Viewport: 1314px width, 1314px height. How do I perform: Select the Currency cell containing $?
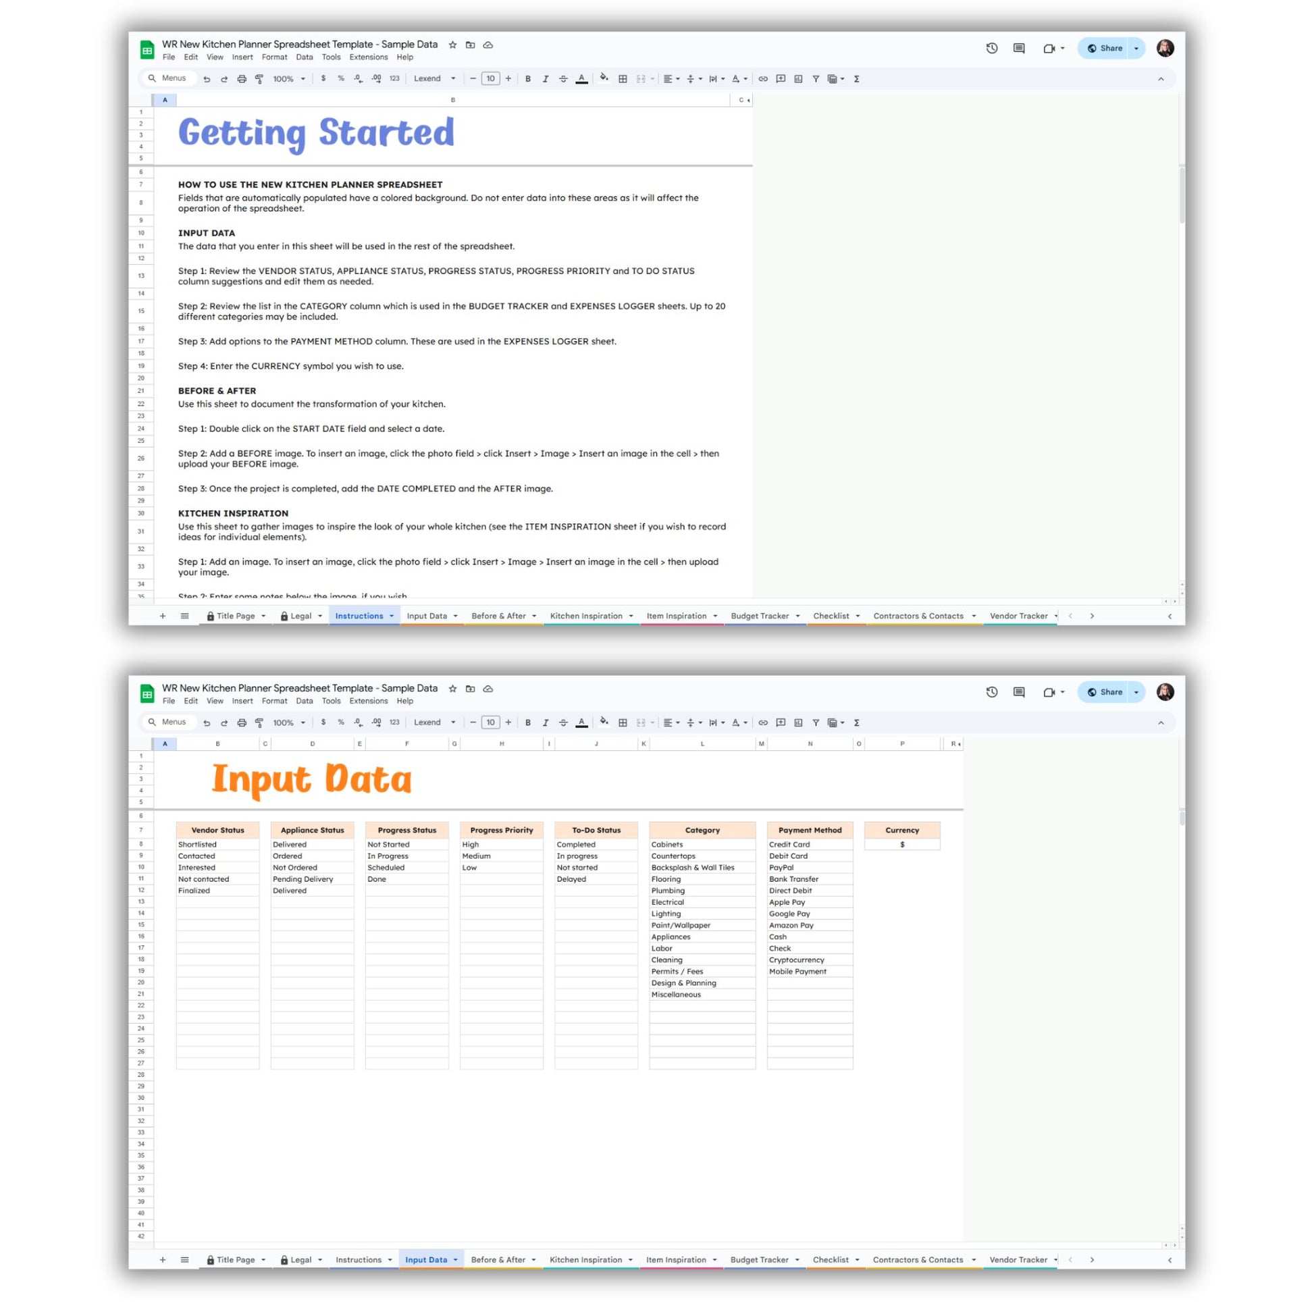902,844
